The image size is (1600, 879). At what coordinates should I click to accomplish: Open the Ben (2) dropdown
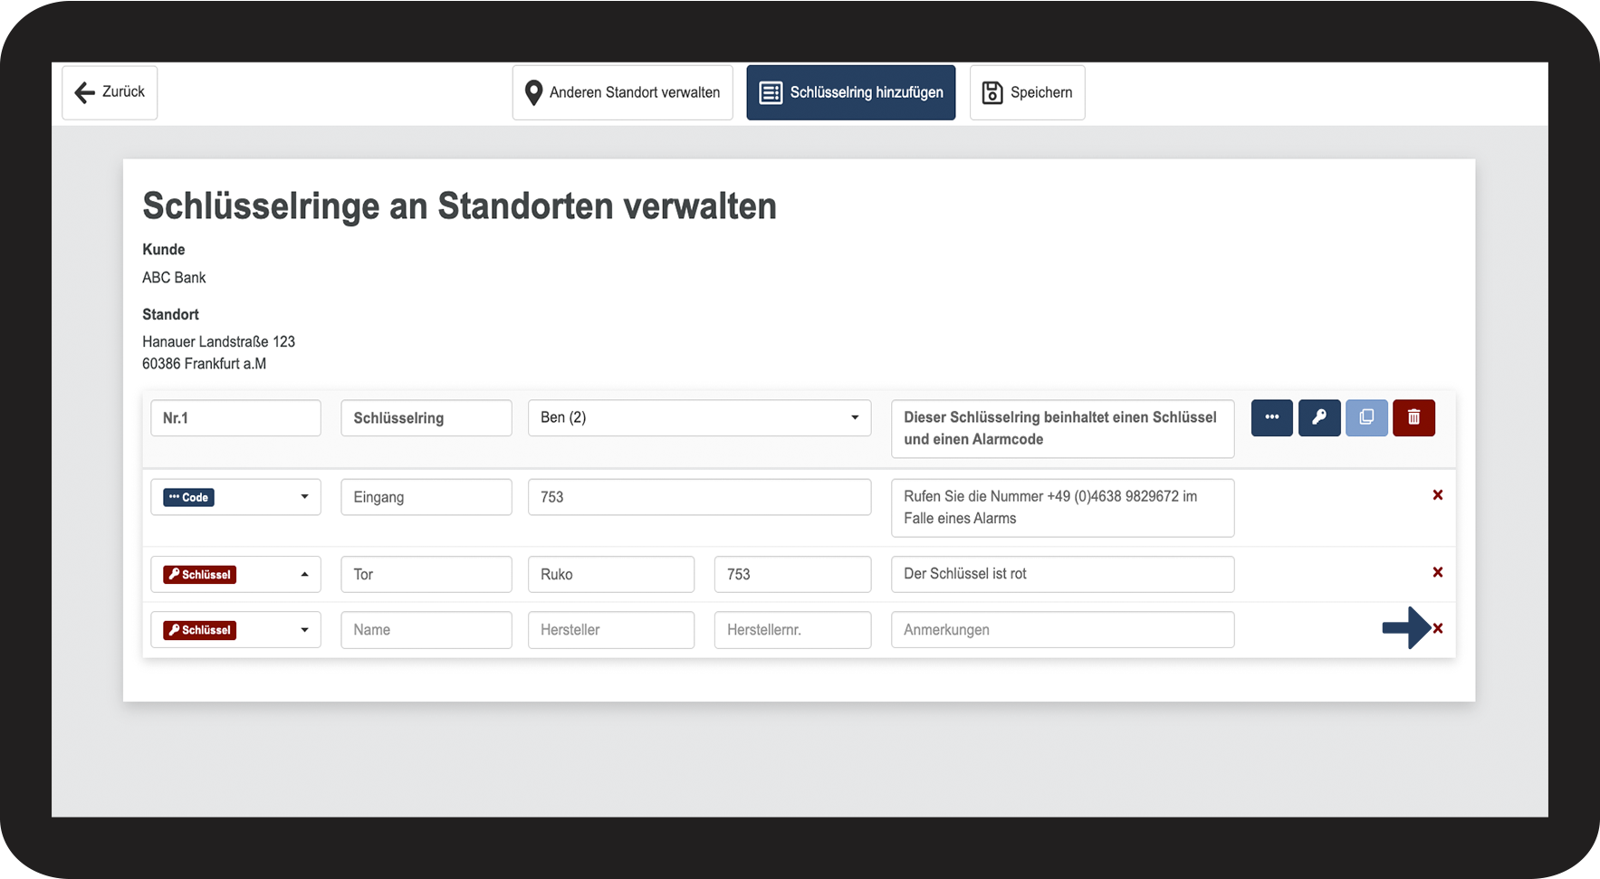699,418
